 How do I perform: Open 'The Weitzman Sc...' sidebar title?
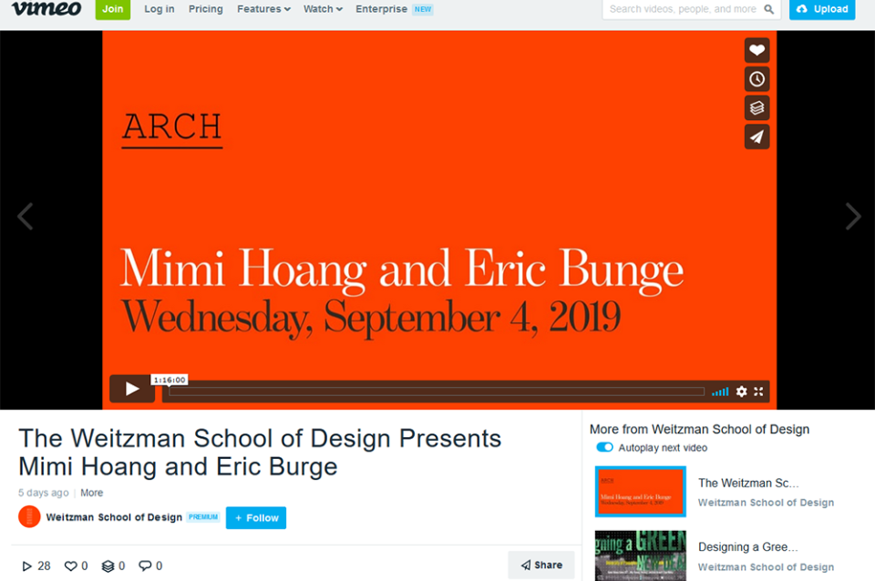(748, 484)
